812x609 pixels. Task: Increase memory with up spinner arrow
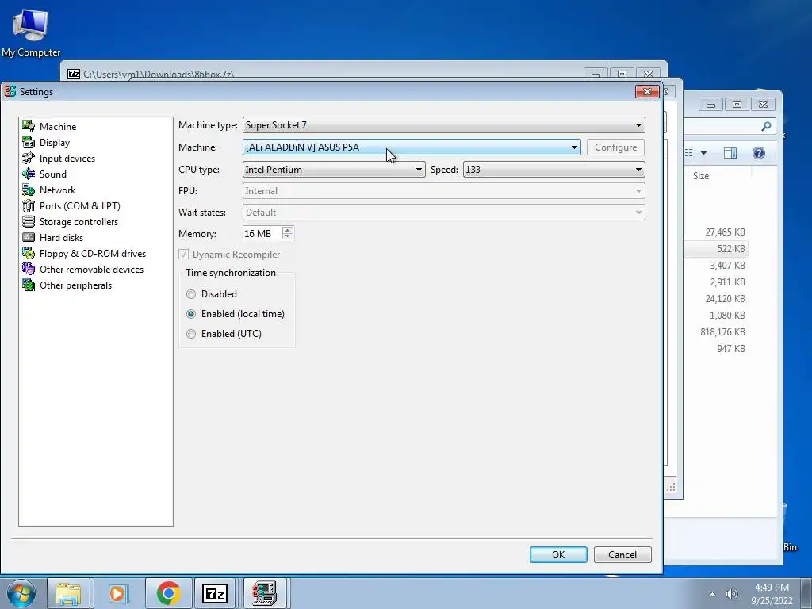click(x=287, y=230)
